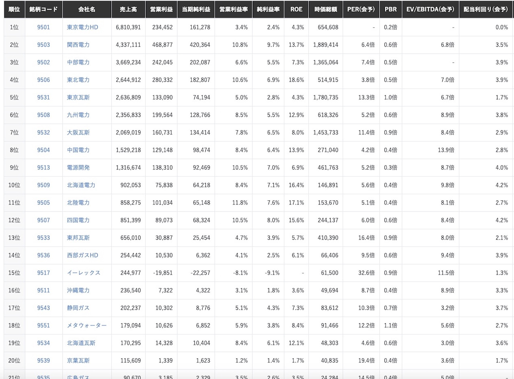Viewport: 514px width, 379px height.
Task: Select rank cell 10位
Action: [14, 185]
